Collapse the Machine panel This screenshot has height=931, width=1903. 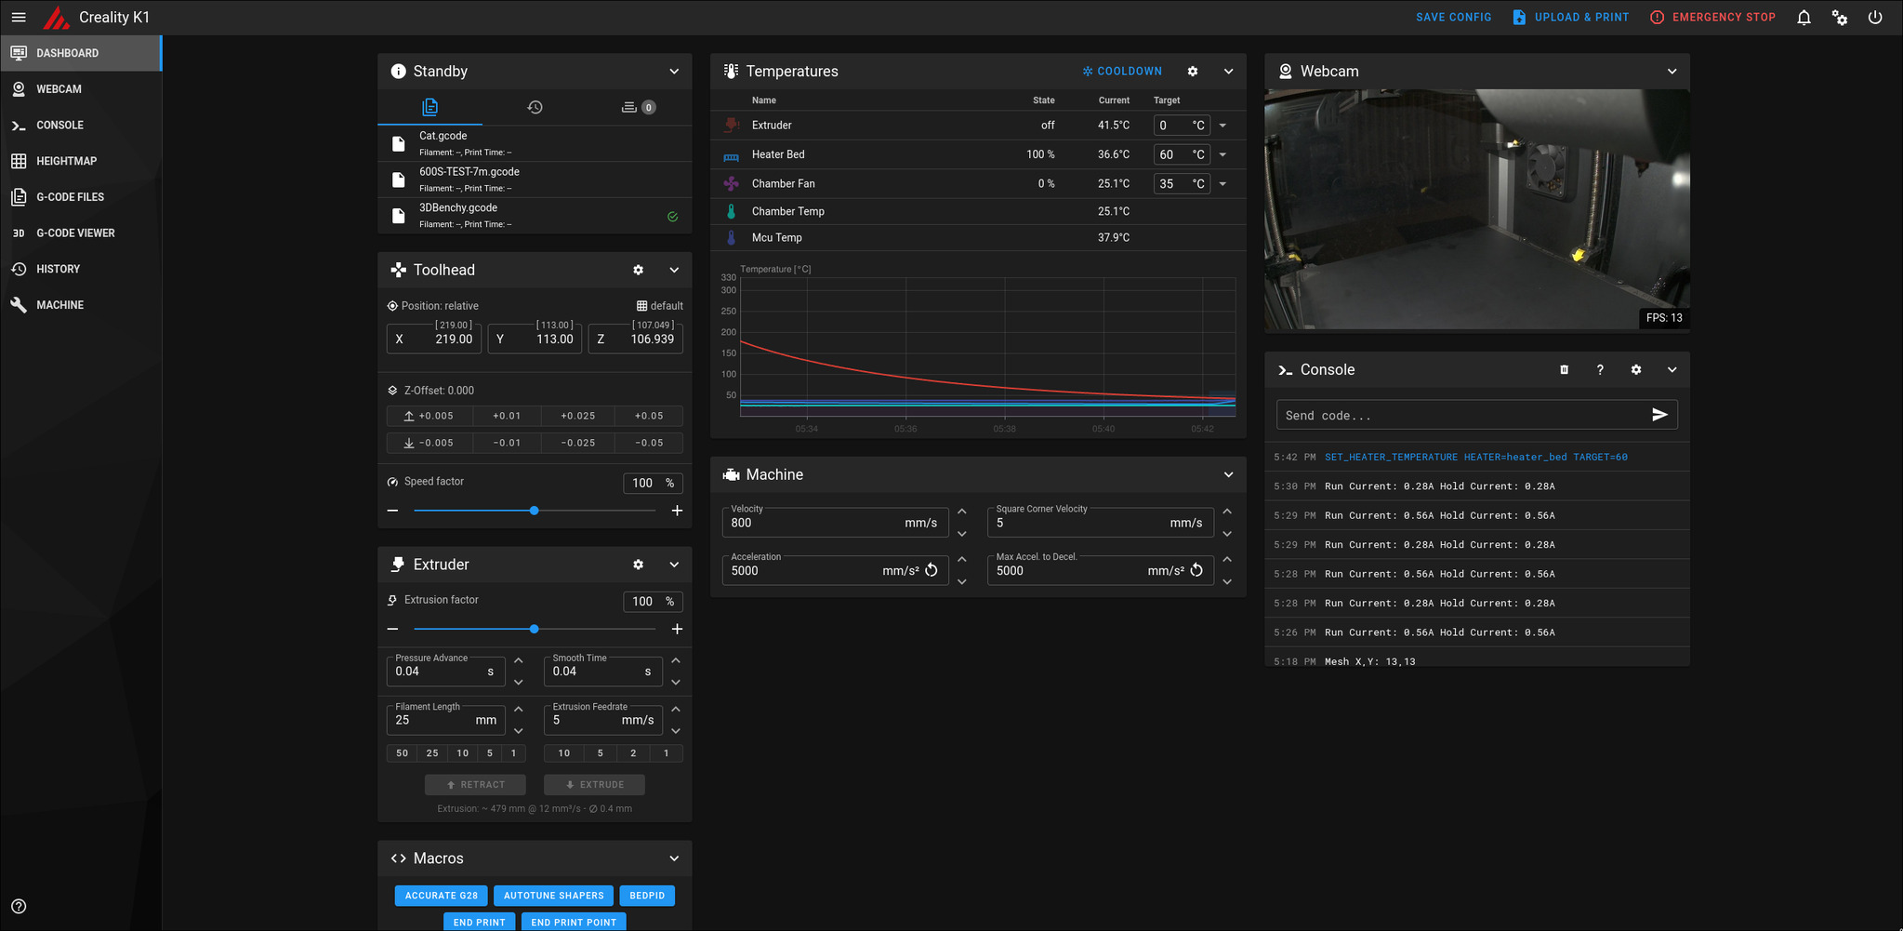pos(1228,474)
